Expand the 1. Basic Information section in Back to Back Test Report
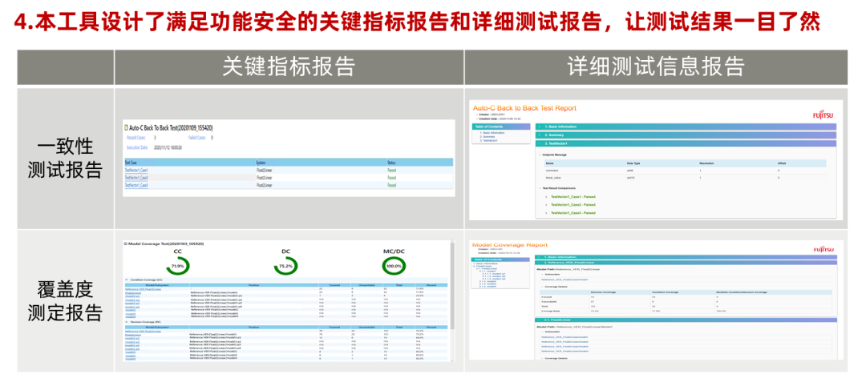The height and width of the screenshot is (374, 866). (686, 127)
